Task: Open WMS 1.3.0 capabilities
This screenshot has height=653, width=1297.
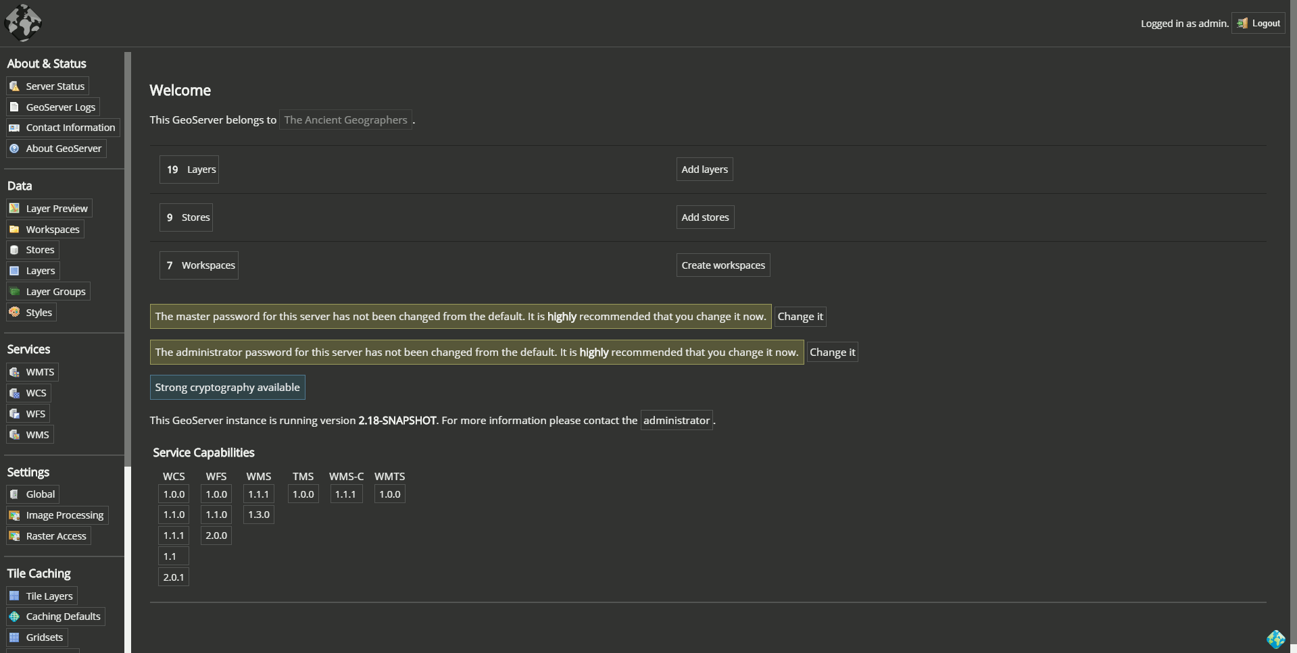Action: tap(259, 515)
